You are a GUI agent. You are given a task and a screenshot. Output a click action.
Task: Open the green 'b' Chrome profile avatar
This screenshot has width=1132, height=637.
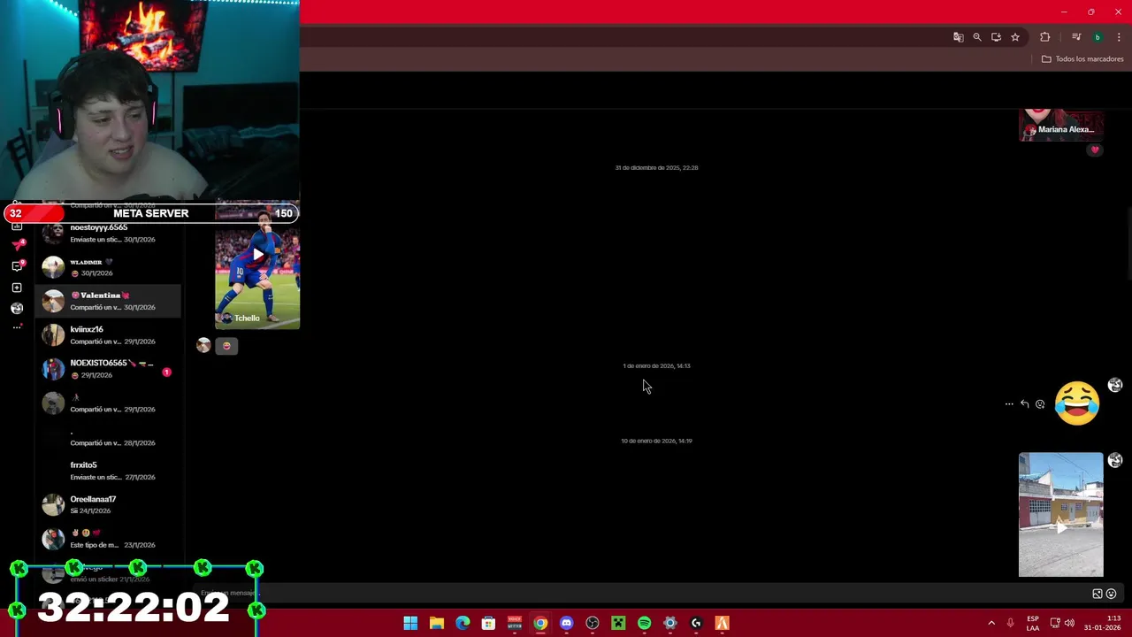[1098, 37]
